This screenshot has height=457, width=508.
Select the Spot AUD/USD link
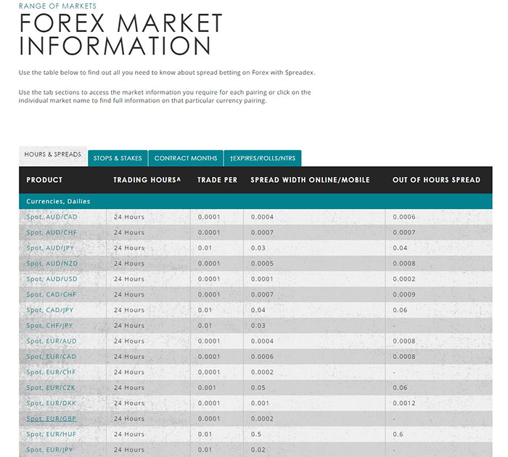click(x=52, y=279)
